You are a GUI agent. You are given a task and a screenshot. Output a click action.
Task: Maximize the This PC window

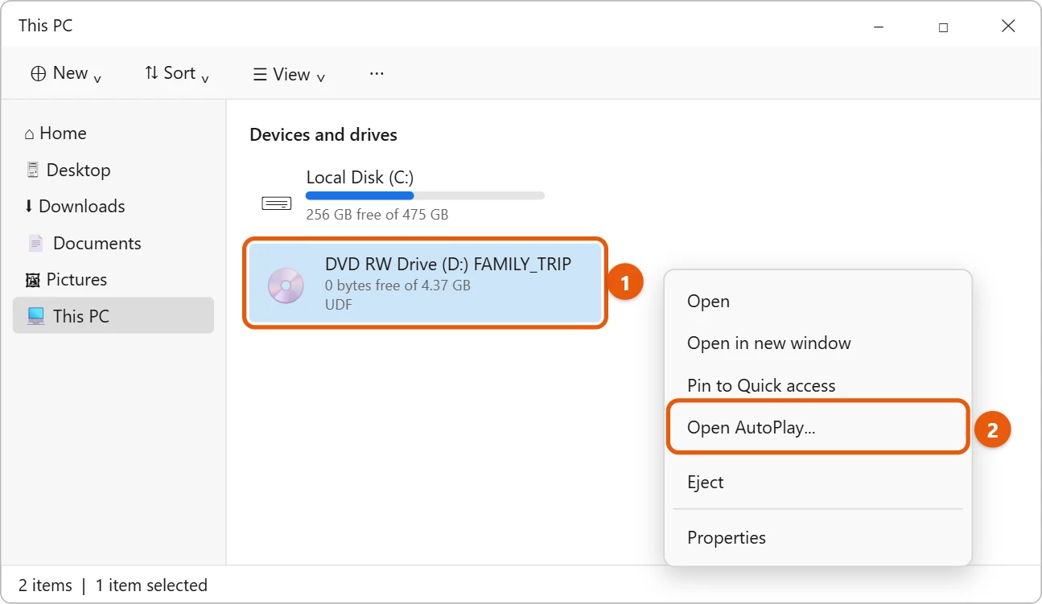click(x=943, y=27)
